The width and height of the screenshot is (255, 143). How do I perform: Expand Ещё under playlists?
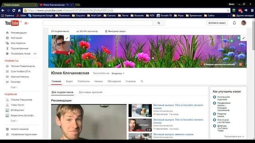14,87
